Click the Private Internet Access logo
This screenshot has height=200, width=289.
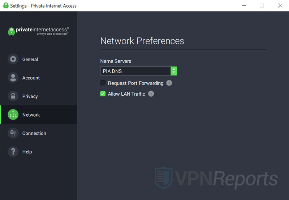(x=38, y=31)
